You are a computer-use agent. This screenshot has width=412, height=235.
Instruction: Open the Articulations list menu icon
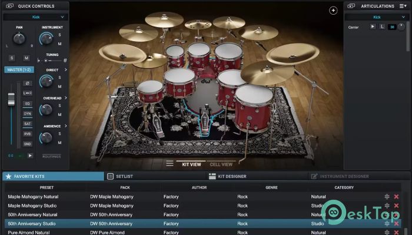point(403,6)
